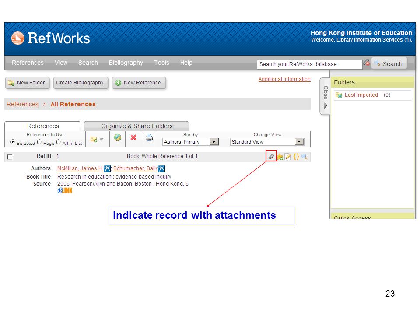Screen dimensions: 420x315
Task: Open the Tools menu
Action: pyautogui.click(x=161, y=63)
